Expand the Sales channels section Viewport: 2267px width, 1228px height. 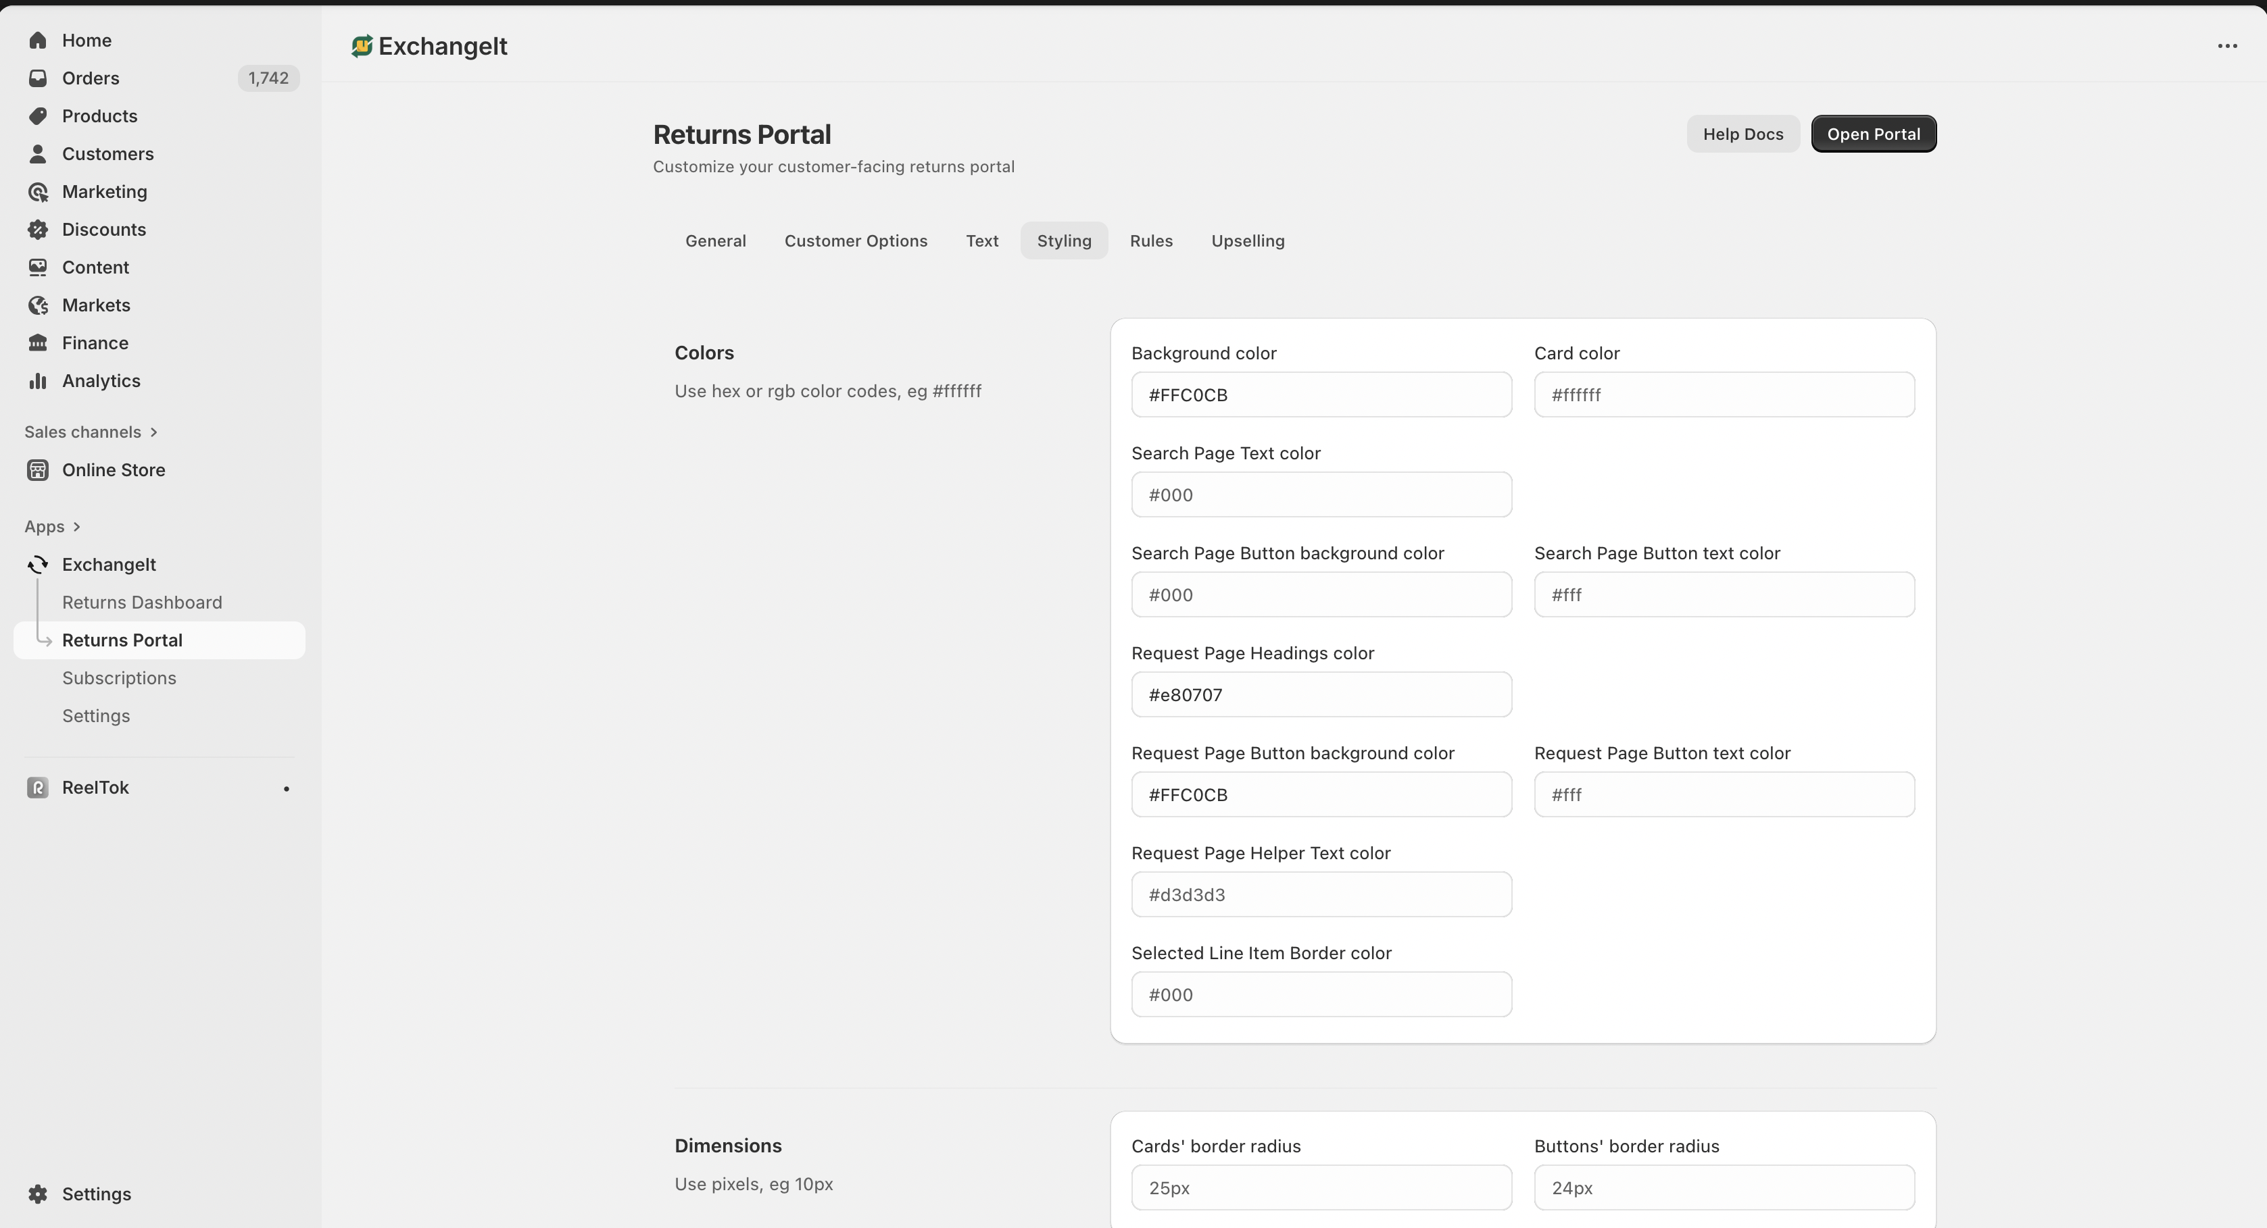coord(154,432)
